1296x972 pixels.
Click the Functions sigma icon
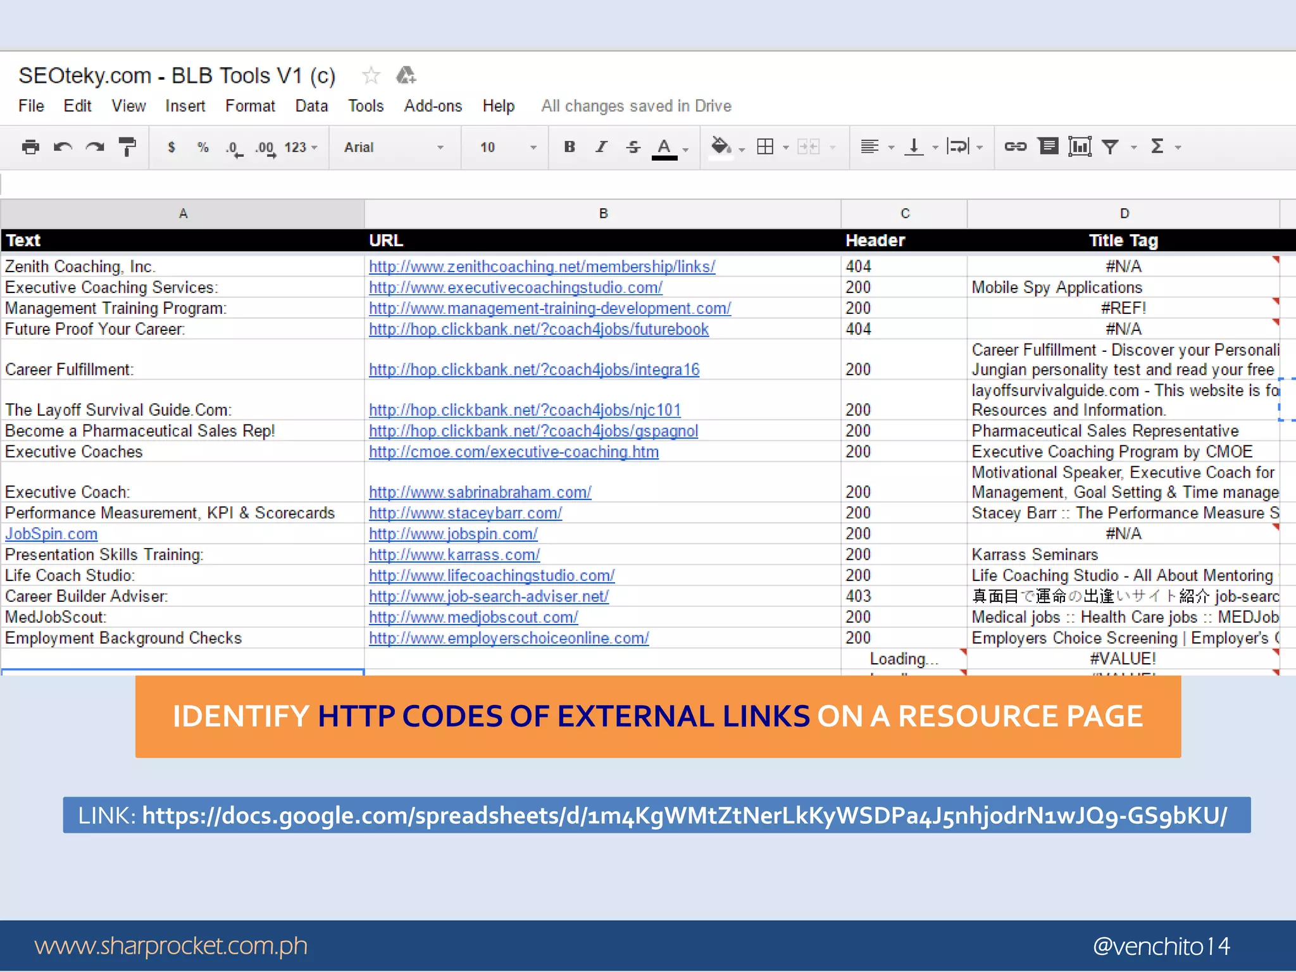1157,147
